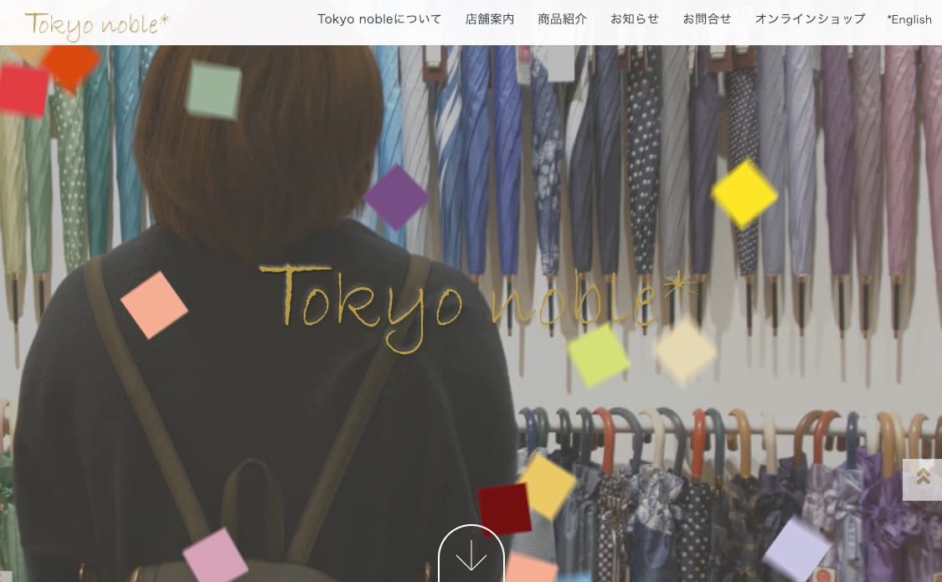Switch to English via "*English" link
The image size is (942, 582).
coord(909,18)
